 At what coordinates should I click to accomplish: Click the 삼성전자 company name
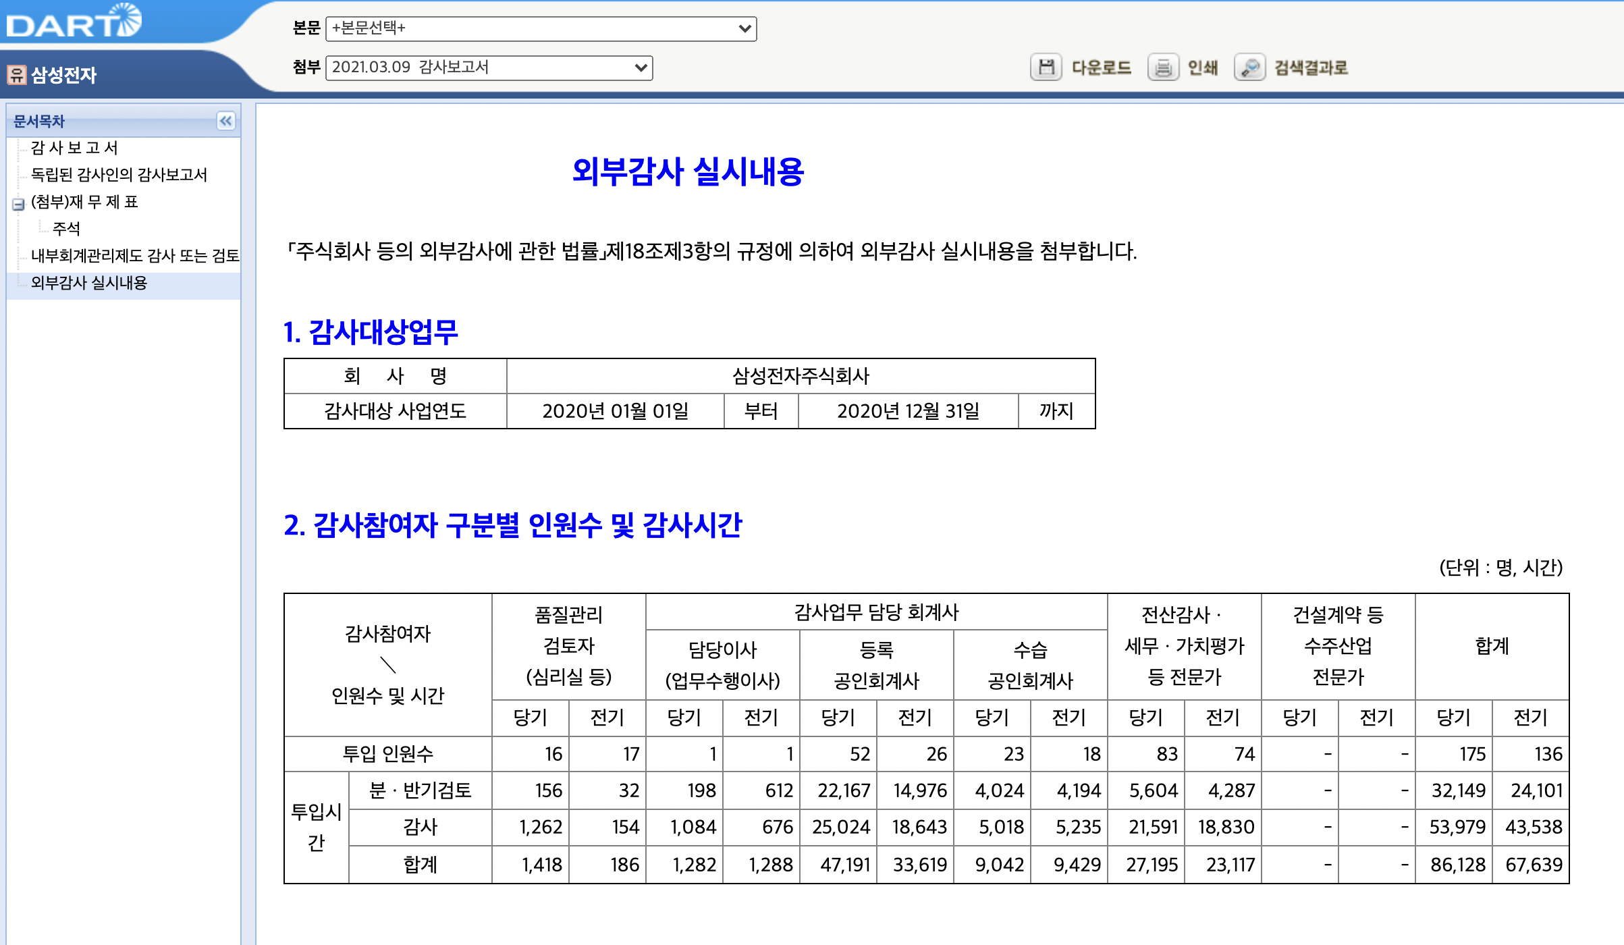[64, 74]
